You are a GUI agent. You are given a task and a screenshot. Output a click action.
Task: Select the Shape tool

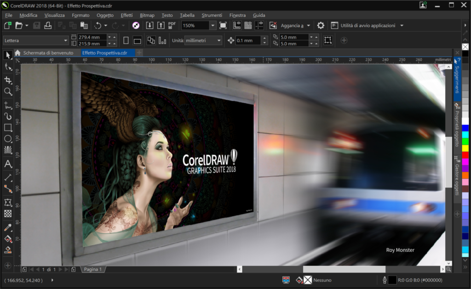(x=7, y=68)
